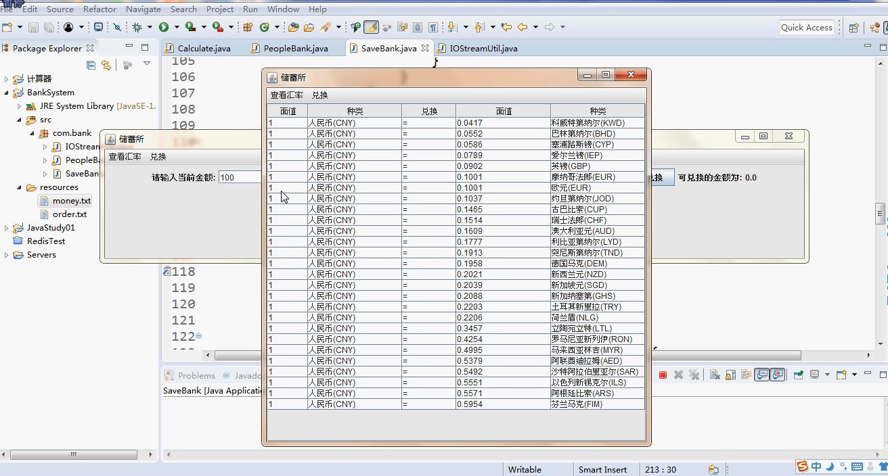Open 查看汇率 menu in front 储蓄所 window
Screen dimensions: 888x476
coord(287,95)
